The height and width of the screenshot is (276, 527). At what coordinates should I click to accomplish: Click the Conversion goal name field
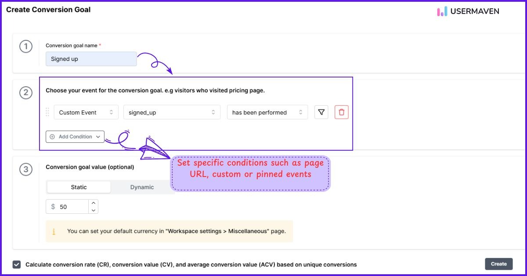coord(91,59)
